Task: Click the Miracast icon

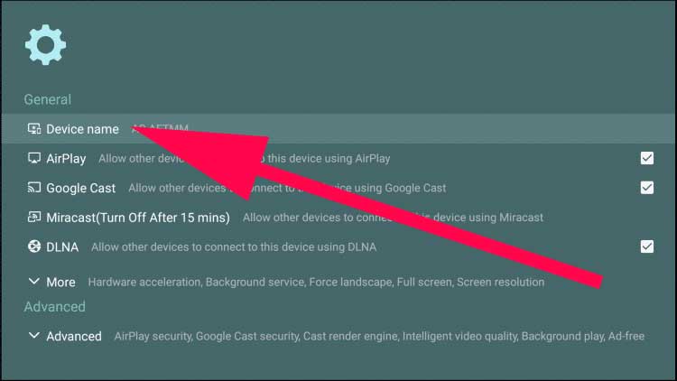Action: [x=34, y=217]
